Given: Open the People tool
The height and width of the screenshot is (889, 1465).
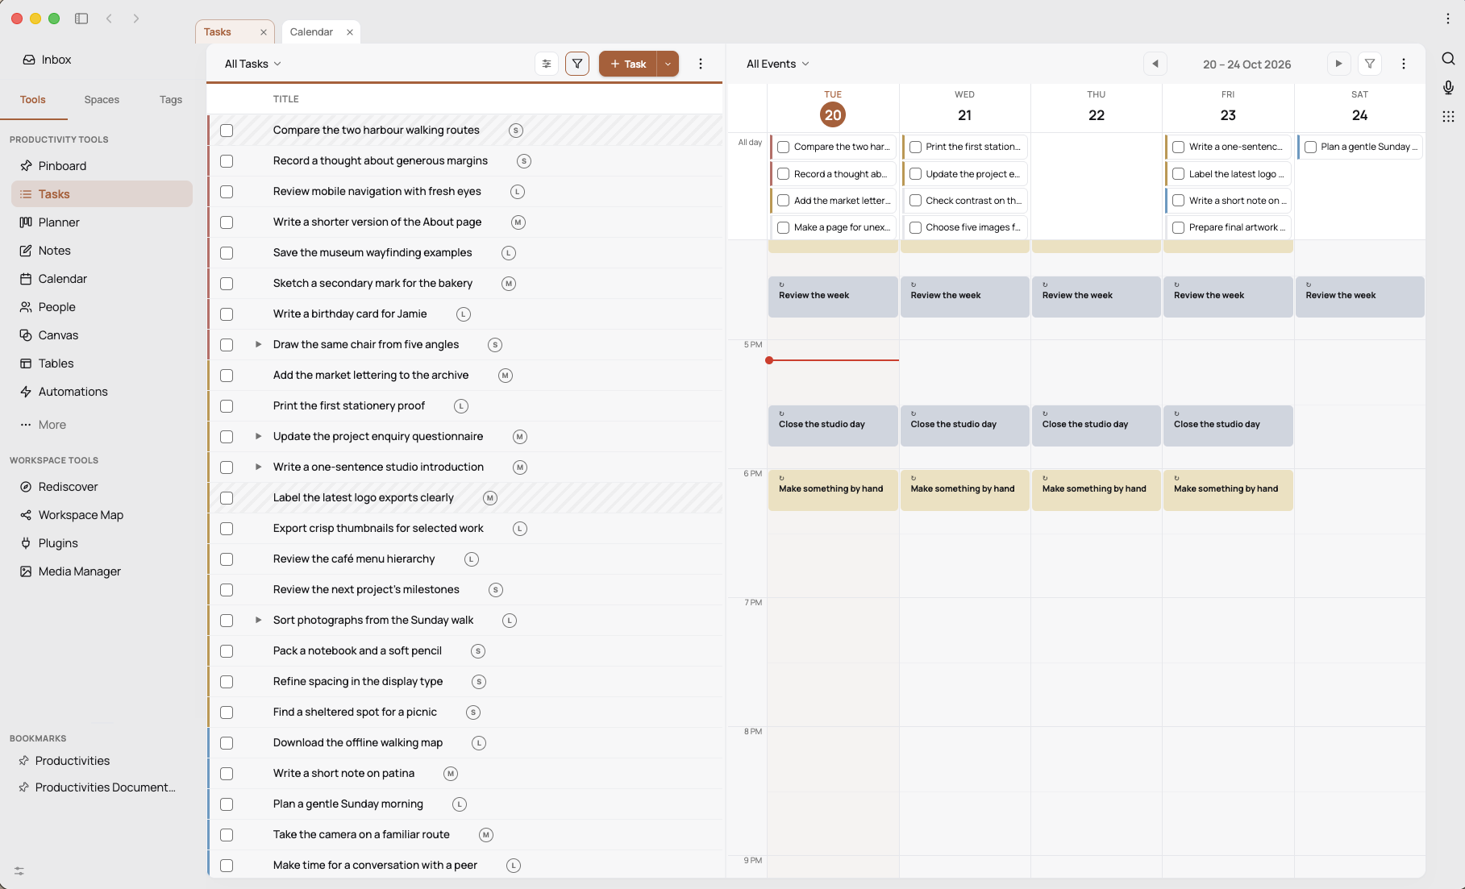Looking at the screenshot, I should (102, 307).
